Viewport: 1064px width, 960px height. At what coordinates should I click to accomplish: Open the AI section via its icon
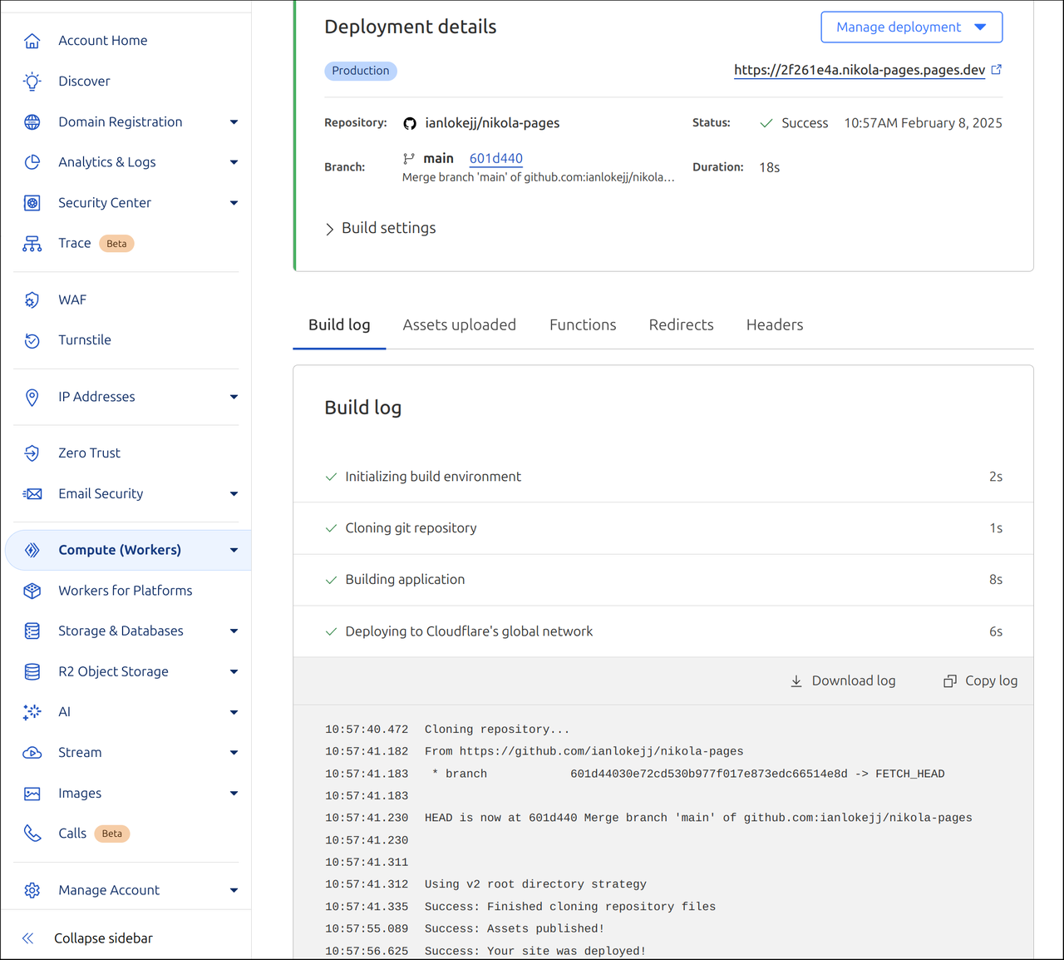[x=32, y=711]
